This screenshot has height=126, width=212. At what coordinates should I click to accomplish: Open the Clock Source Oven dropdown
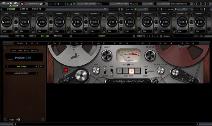(x=103, y=4)
